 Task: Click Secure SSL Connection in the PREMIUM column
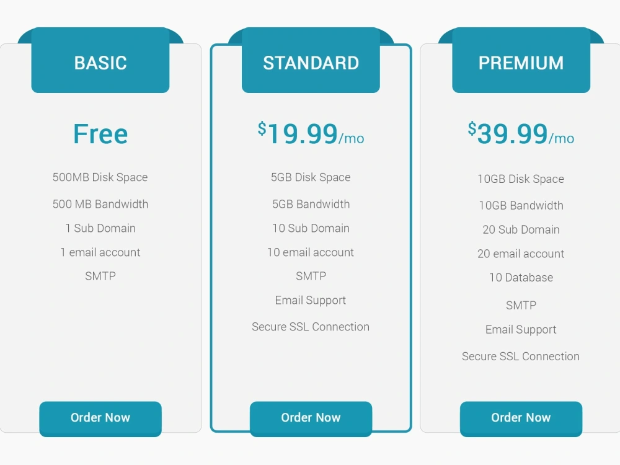click(520, 356)
